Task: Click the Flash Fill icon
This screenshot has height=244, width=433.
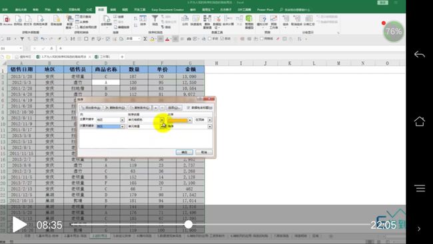Action: [196, 19]
